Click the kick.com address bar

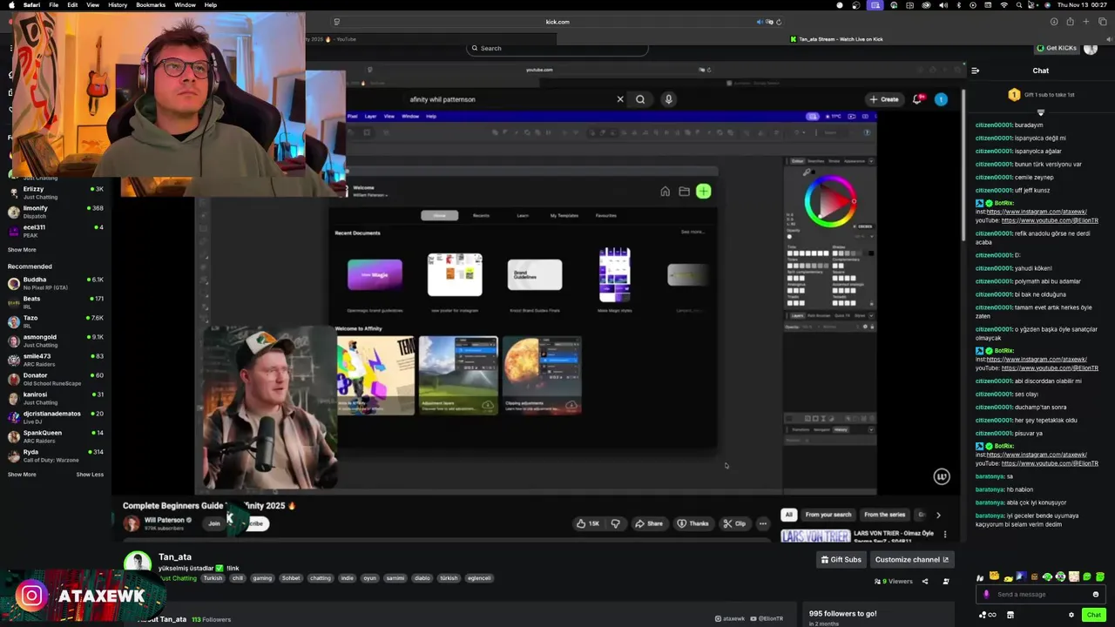557,22
